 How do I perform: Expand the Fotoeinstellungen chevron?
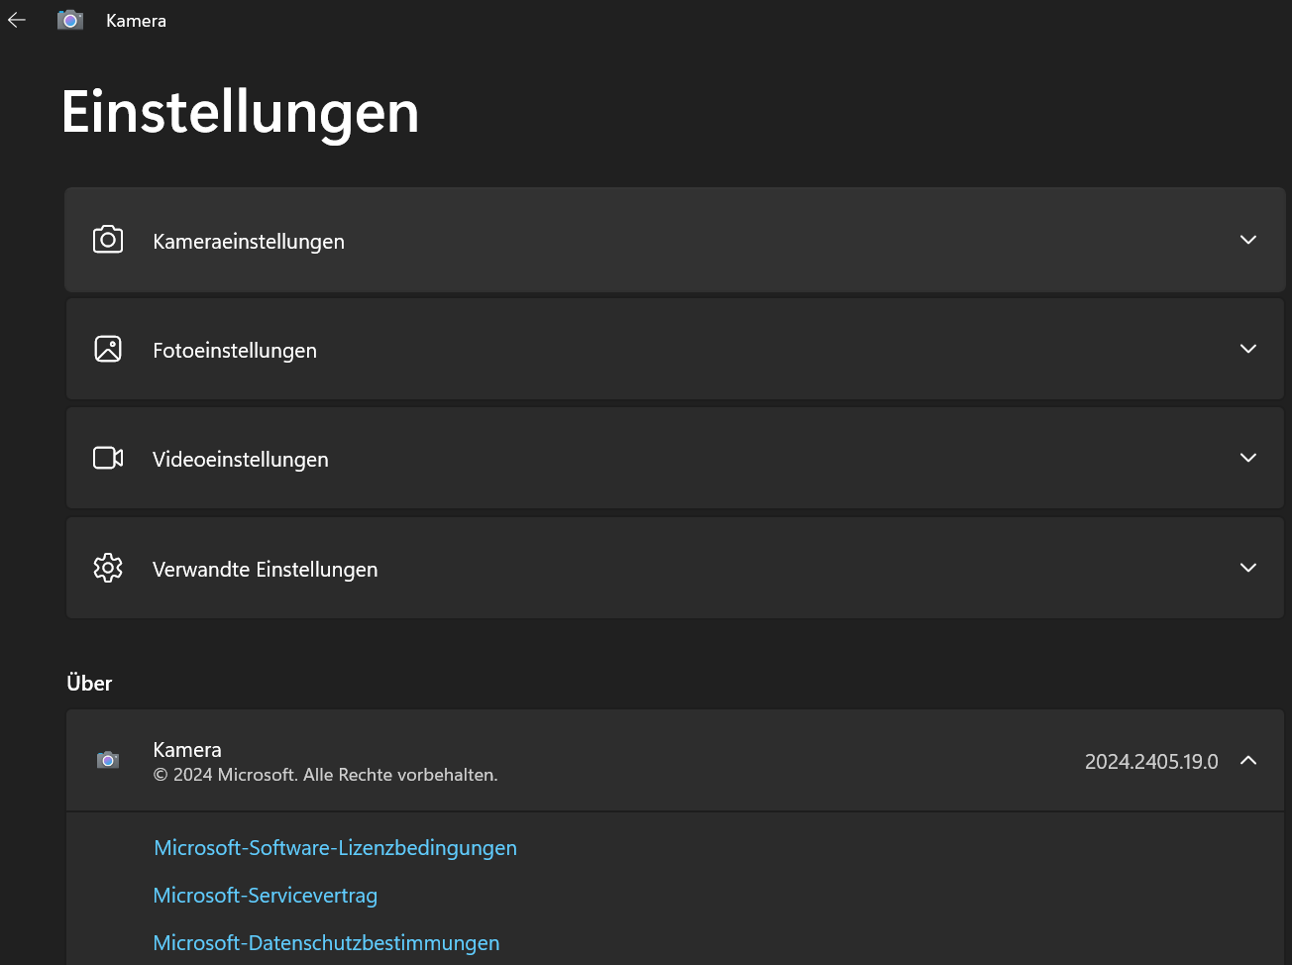(1248, 349)
